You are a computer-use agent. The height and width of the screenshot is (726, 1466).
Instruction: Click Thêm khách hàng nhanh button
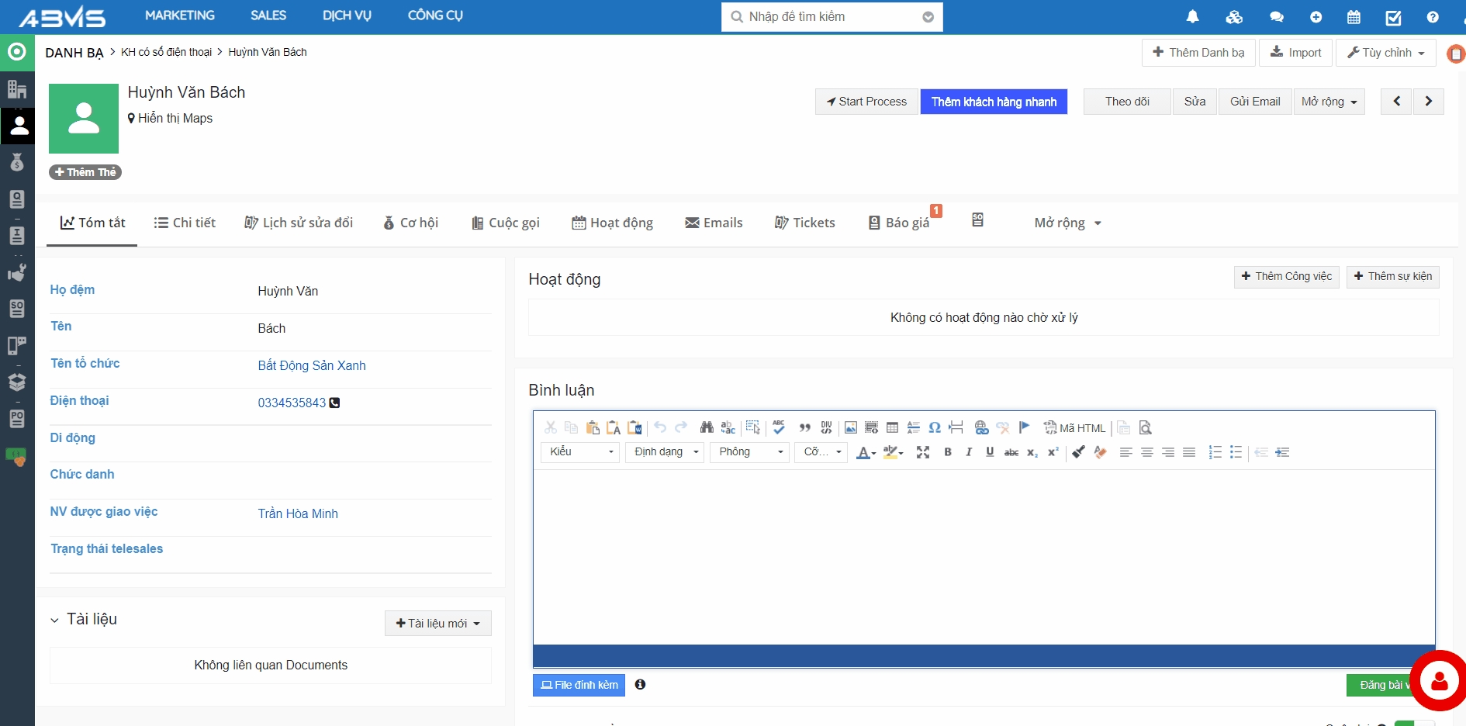994,102
